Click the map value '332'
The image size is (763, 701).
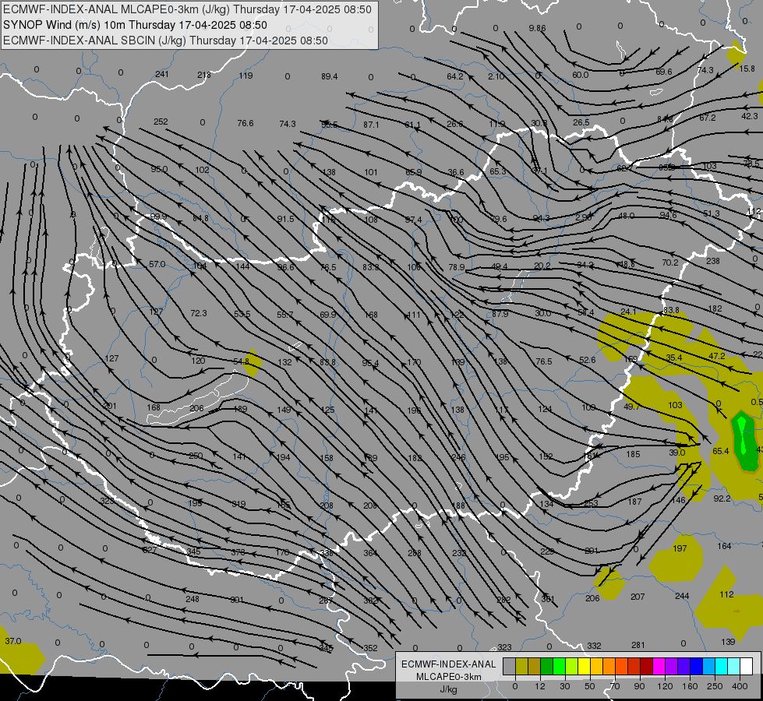tap(594, 646)
